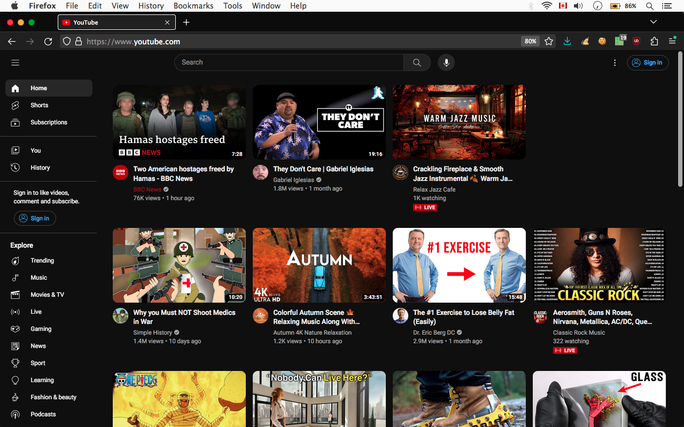Go to Home in sidebar
Viewport: 684px width, 427px height.
(49, 88)
